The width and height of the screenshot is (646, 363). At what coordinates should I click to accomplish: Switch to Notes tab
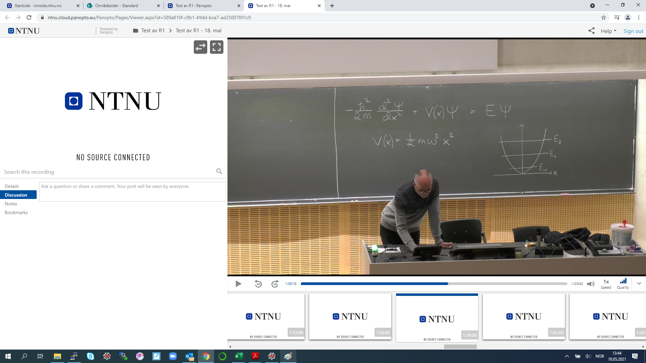point(11,204)
